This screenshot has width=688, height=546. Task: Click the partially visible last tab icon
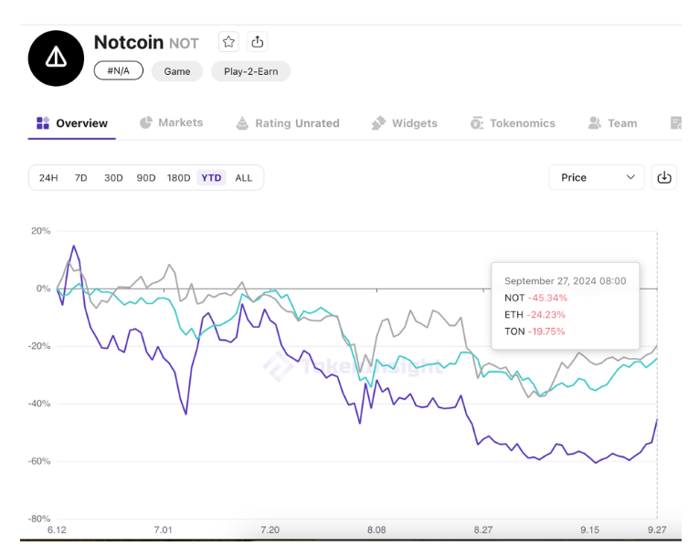pyautogui.click(x=676, y=123)
